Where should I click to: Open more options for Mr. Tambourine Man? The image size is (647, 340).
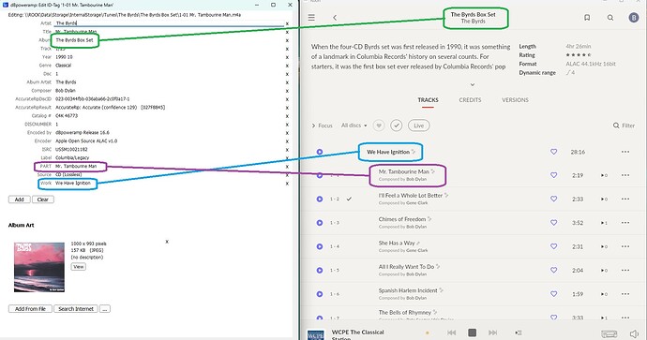tap(625, 175)
